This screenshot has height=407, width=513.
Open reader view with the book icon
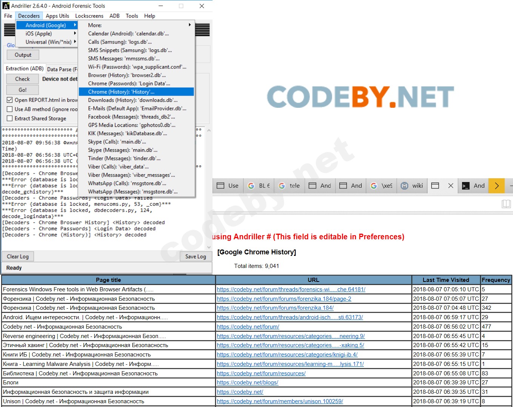click(x=507, y=204)
